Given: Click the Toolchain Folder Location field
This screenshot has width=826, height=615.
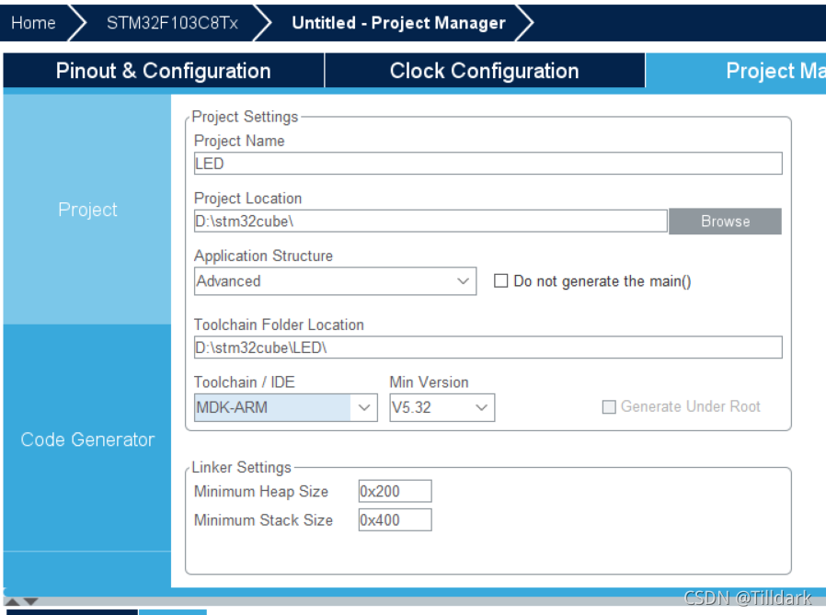Looking at the screenshot, I should pyautogui.click(x=488, y=347).
